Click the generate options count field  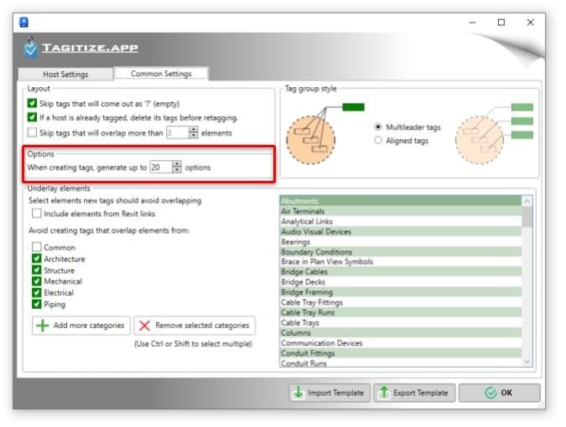click(x=161, y=167)
